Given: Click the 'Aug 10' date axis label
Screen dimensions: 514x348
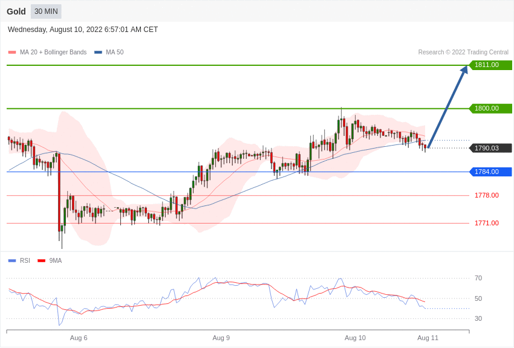Looking at the screenshot, I should [355, 338].
